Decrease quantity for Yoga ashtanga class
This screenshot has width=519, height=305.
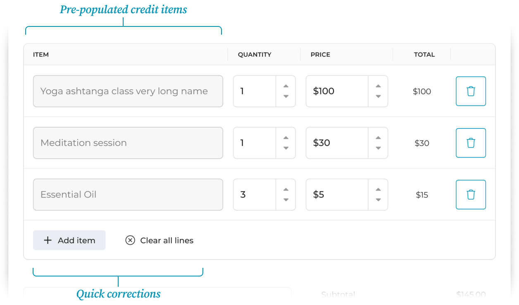(286, 97)
